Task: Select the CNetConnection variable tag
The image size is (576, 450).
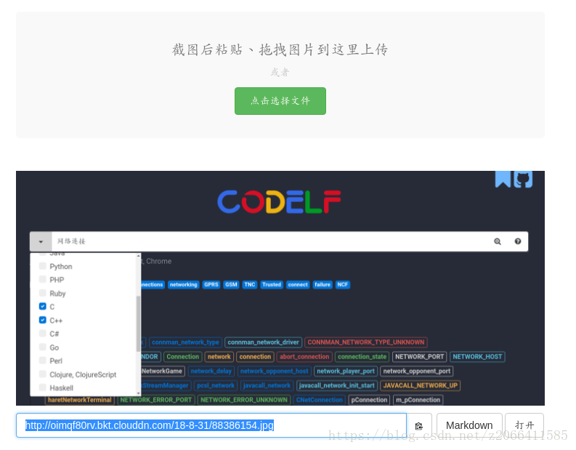Action: point(319,400)
